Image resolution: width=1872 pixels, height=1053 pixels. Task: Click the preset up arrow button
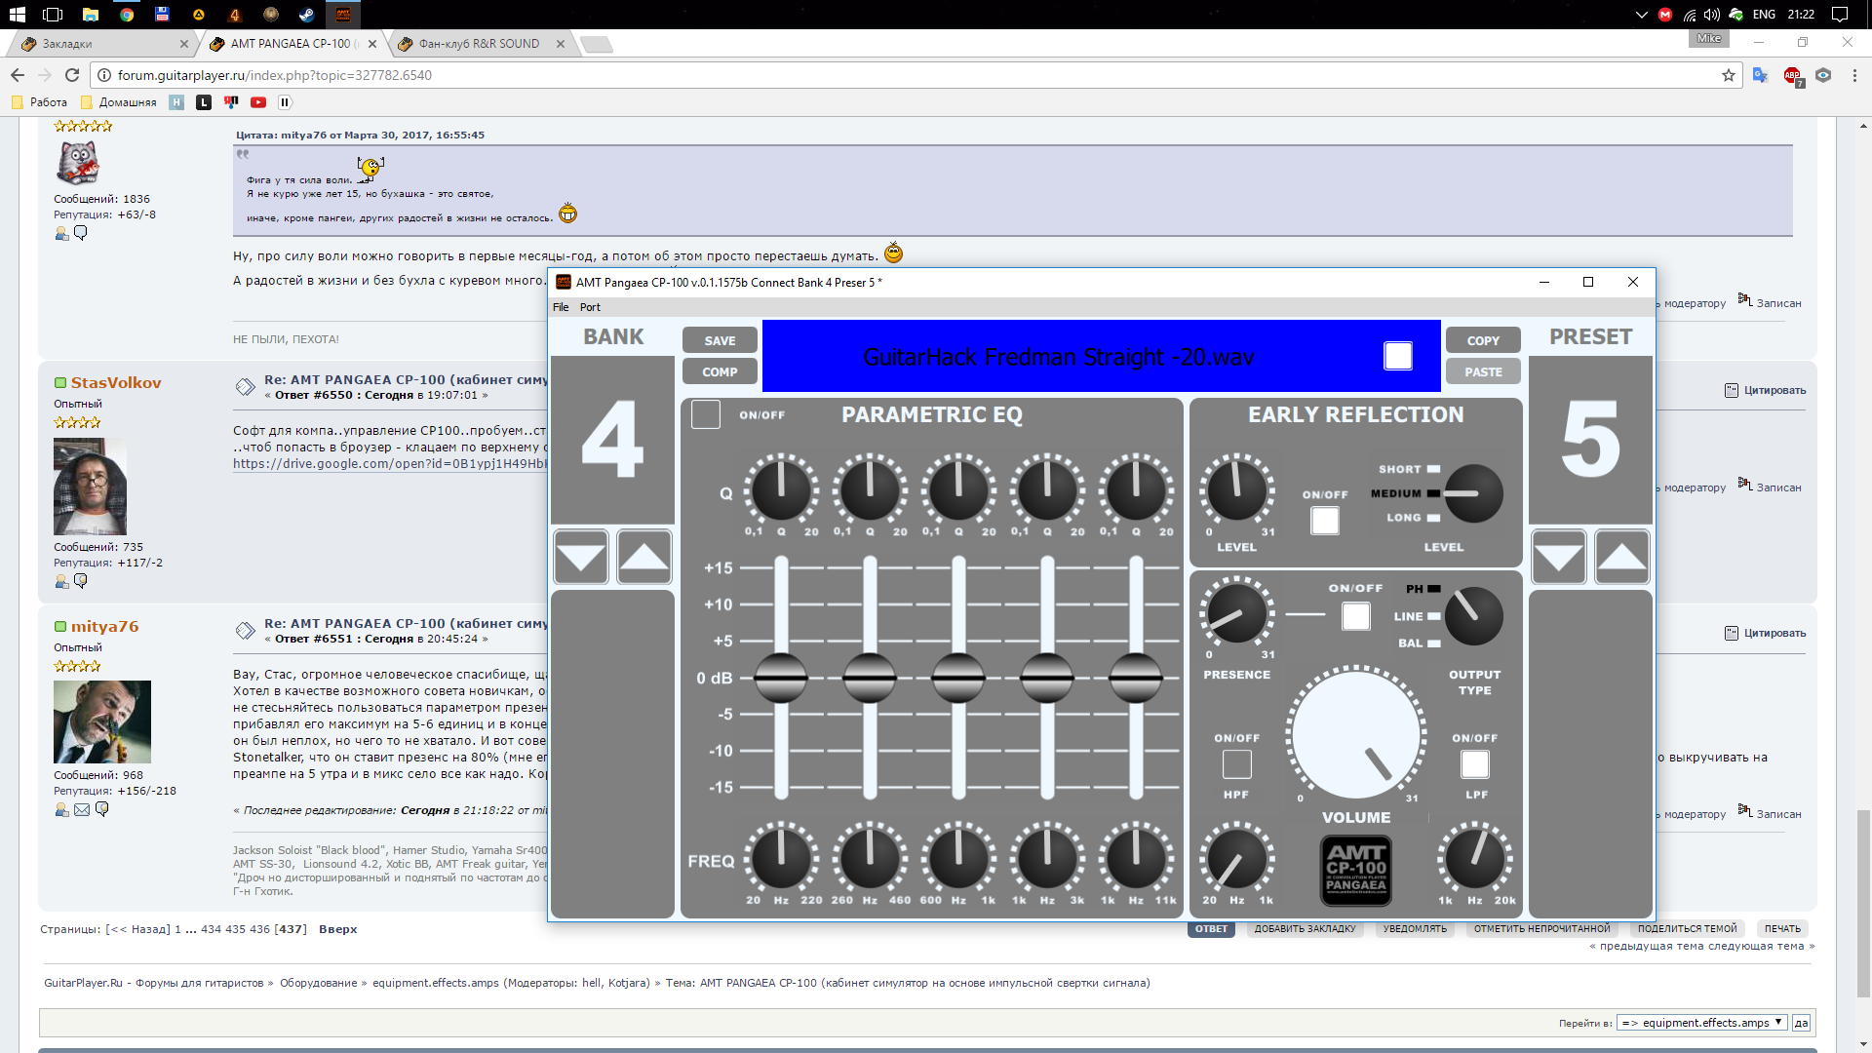(1622, 558)
